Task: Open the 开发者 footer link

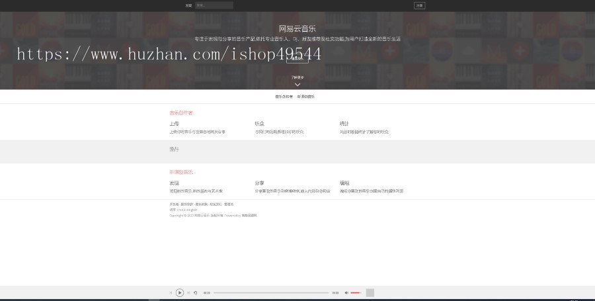Action: [x=174, y=204]
